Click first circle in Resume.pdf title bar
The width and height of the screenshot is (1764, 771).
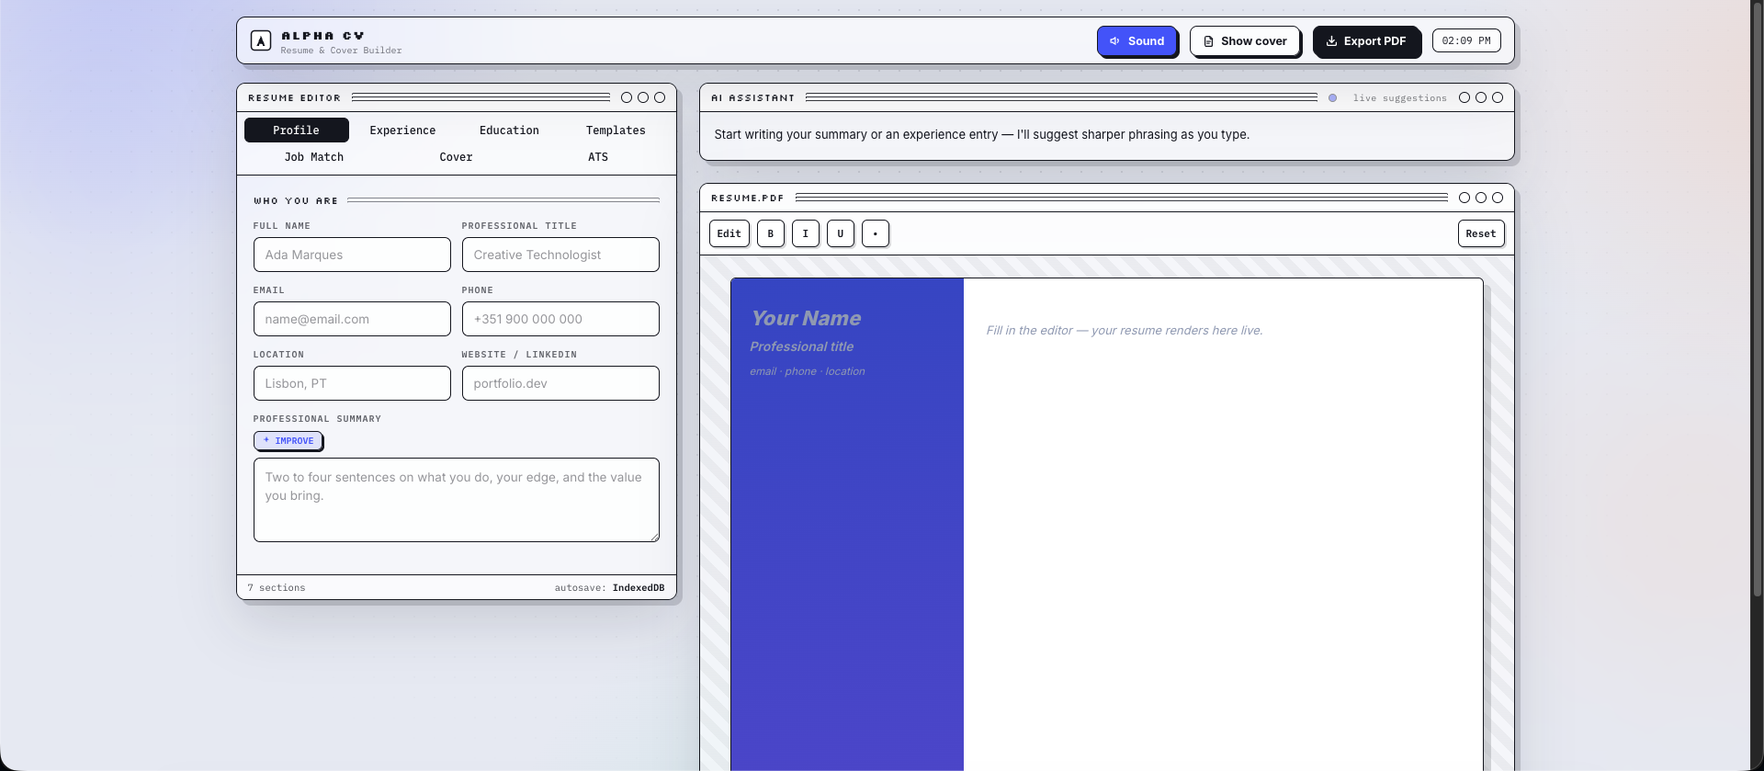(1464, 198)
